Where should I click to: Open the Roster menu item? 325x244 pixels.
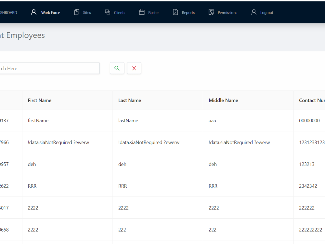click(x=153, y=13)
